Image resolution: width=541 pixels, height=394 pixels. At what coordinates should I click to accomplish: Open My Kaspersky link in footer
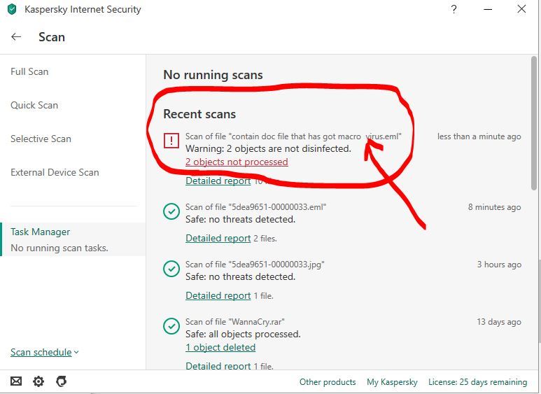click(x=392, y=382)
